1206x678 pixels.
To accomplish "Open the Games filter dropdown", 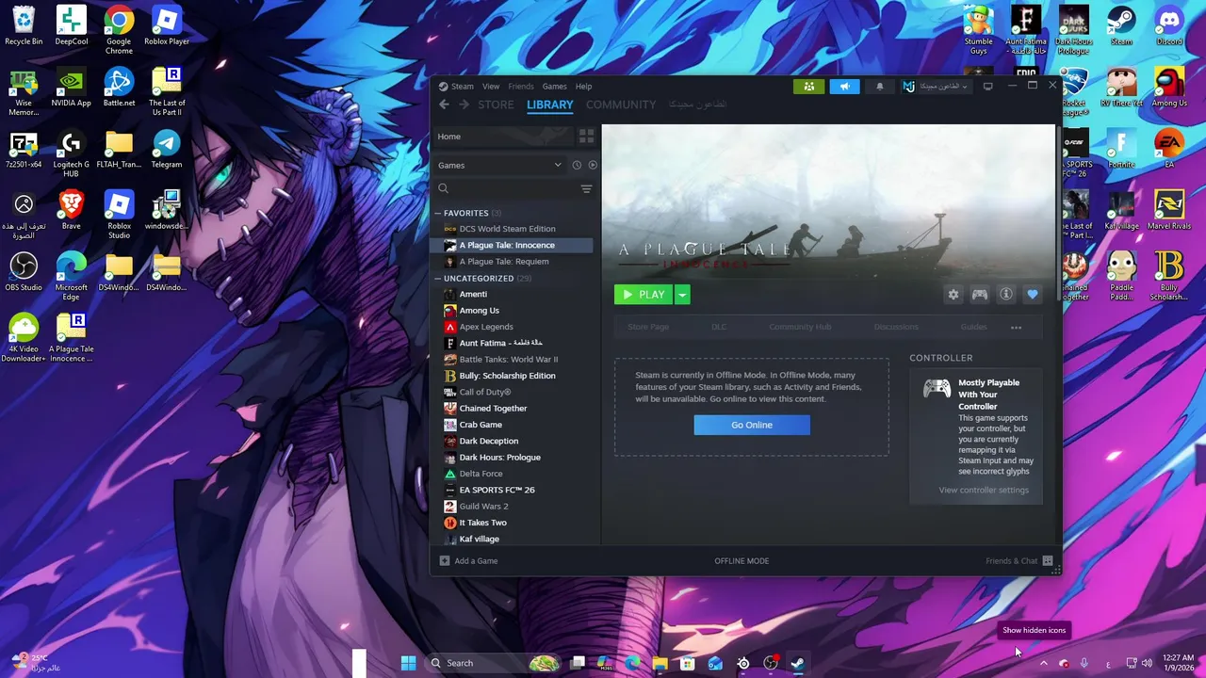I will (x=499, y=165).
